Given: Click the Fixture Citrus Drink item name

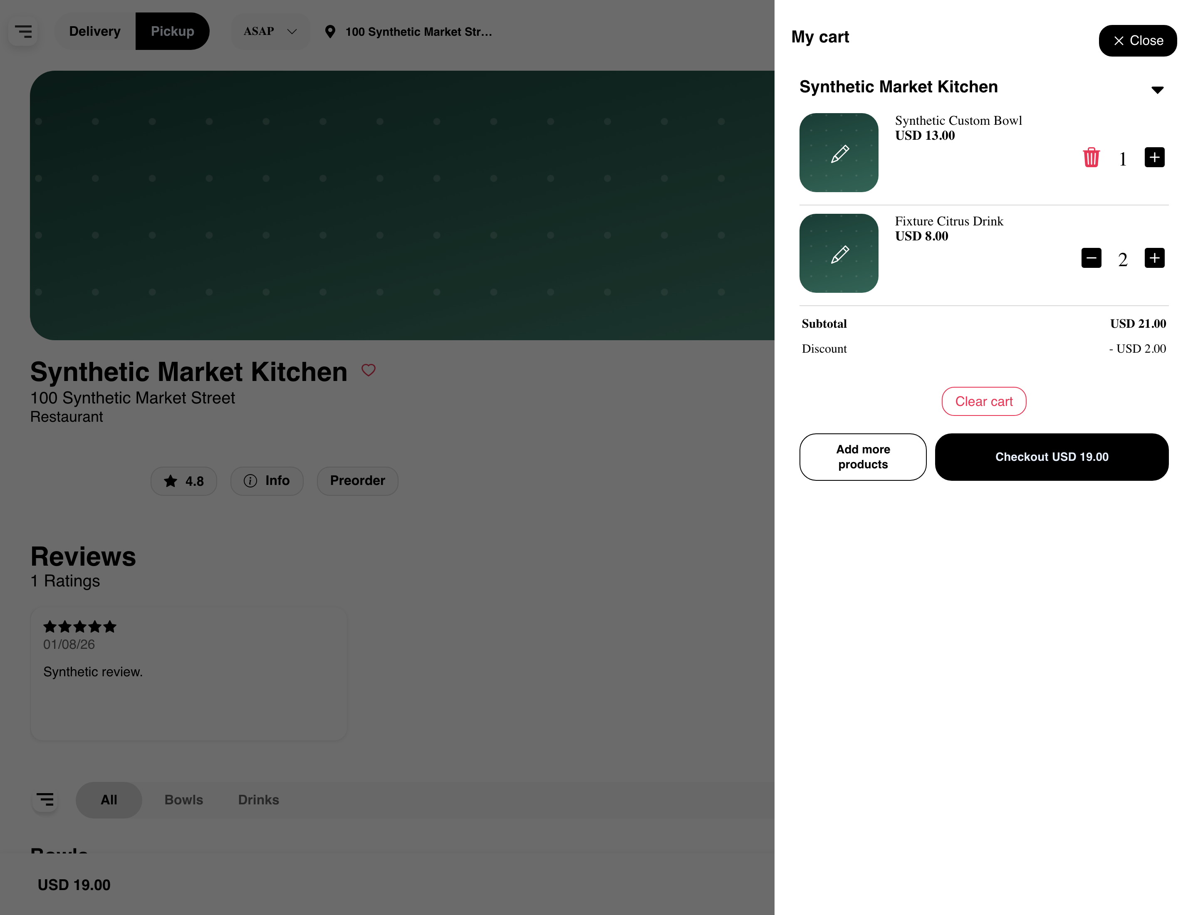Looking at the screenshot, I should point(948,221).
